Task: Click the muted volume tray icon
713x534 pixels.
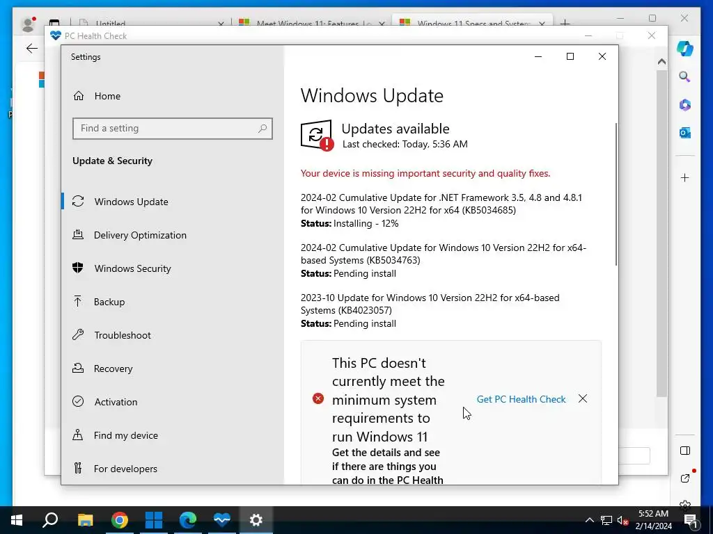Action: click(x=622, y=520)
